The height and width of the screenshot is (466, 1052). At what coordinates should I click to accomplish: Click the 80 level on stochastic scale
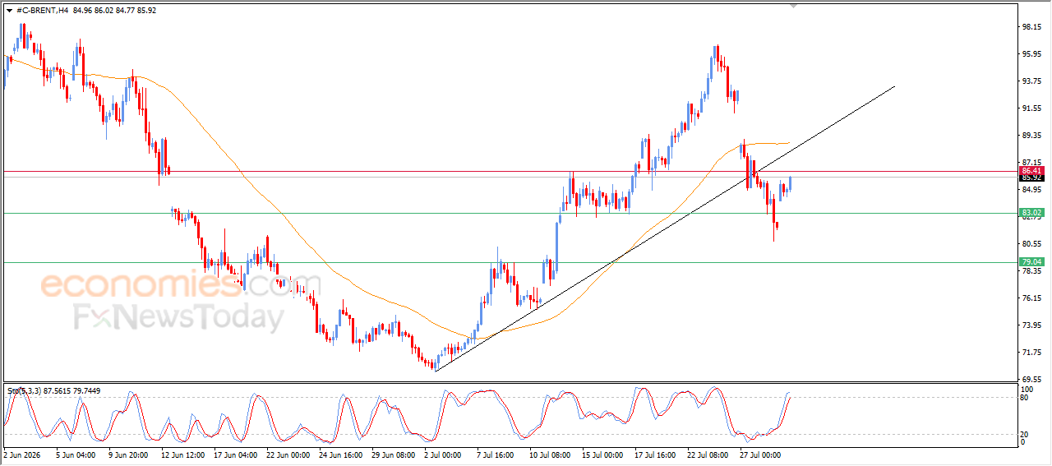pyautogui.click(x=1025, y=398)
